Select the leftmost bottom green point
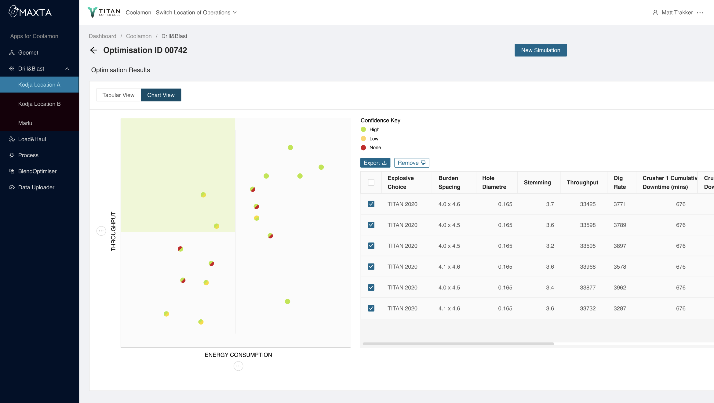This screenshot has width=714, height=403. click(x=166, y=314)
